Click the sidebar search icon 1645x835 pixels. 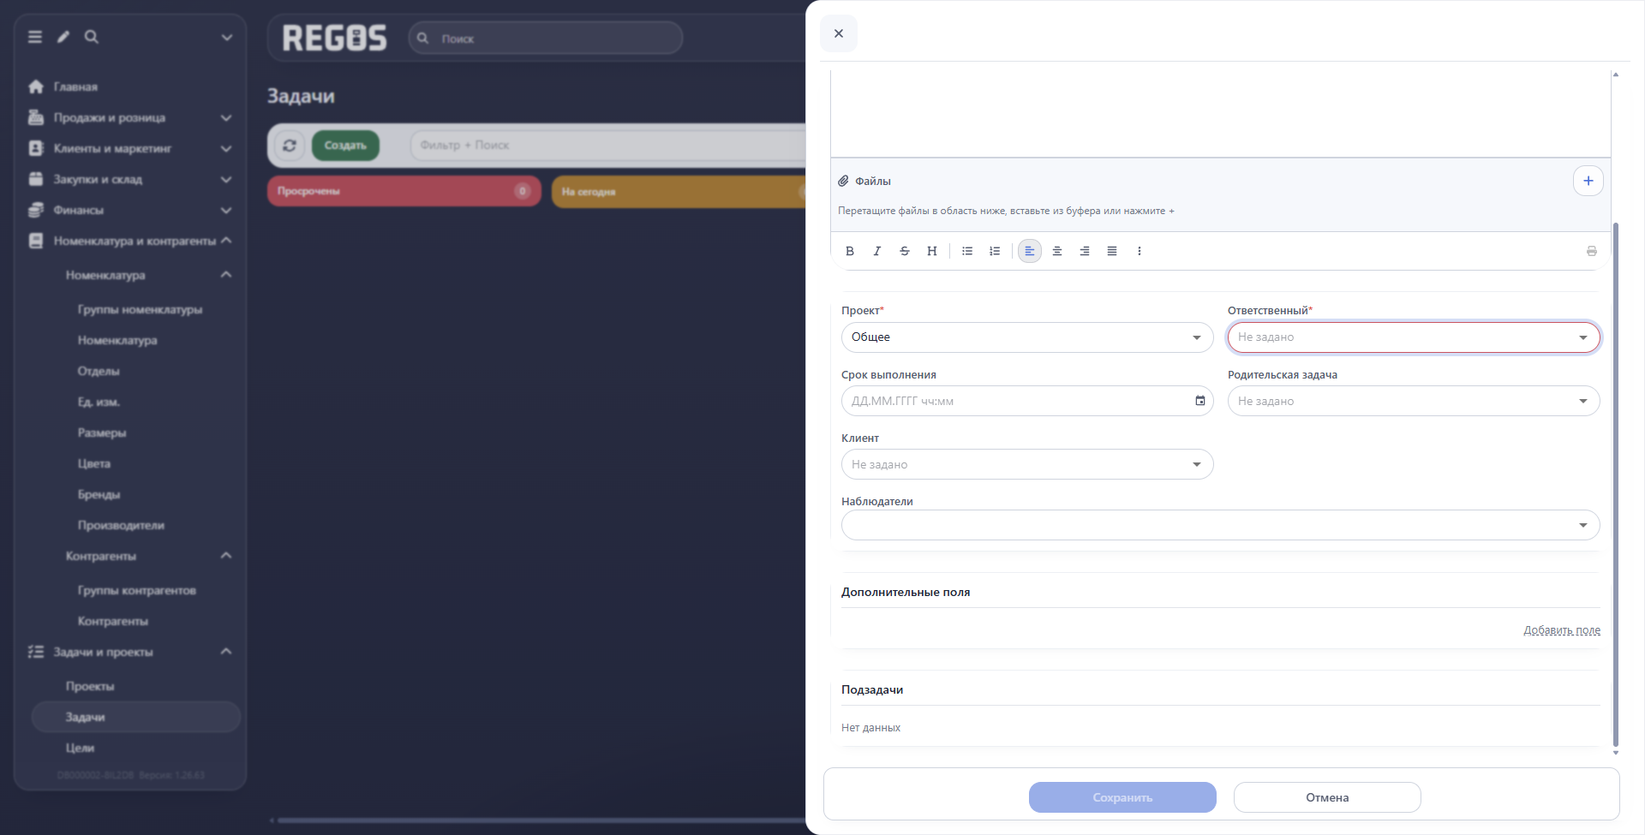click(x=92, y=37)
